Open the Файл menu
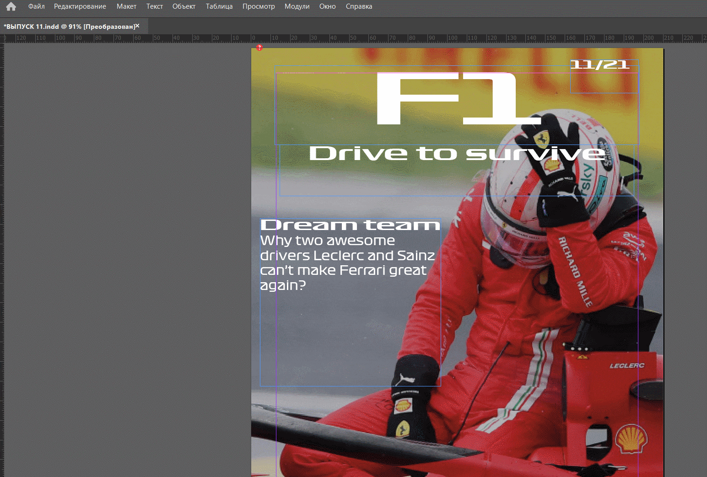 [x=37, y=6]
